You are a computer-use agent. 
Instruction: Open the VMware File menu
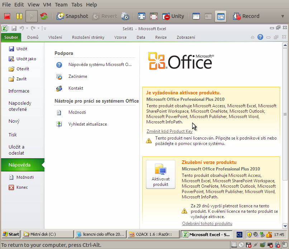coord(6,5)
